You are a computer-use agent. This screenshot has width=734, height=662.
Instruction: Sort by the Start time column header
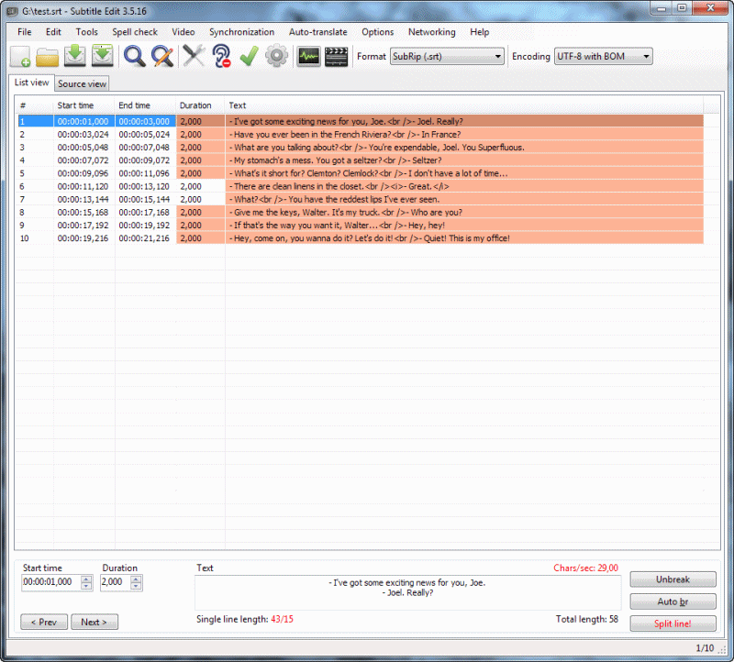pos(83,105)
